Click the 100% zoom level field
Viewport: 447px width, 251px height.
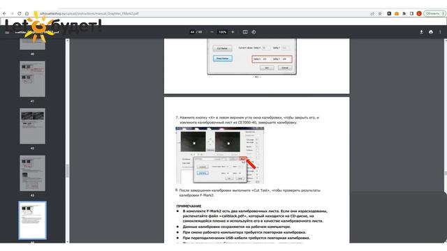[x=222, y=32]
